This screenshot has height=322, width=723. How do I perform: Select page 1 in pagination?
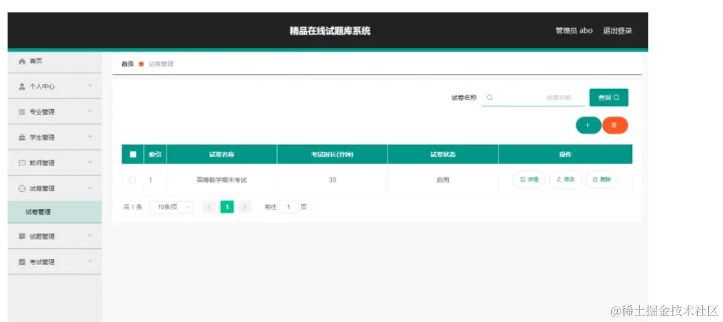[227, 207]
